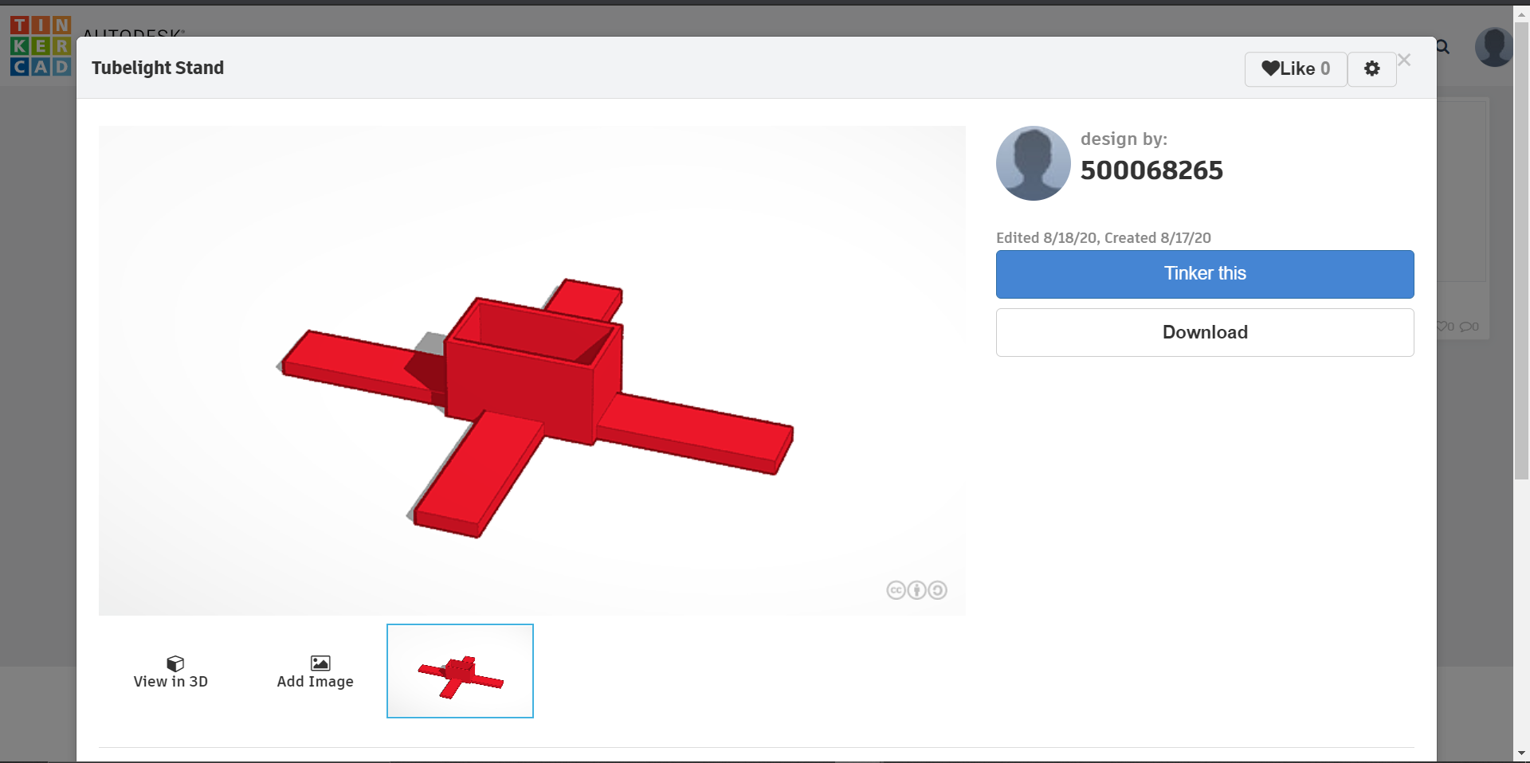Click the Tubelight Stand title
1530x763 pixels.
coord(157,68)
